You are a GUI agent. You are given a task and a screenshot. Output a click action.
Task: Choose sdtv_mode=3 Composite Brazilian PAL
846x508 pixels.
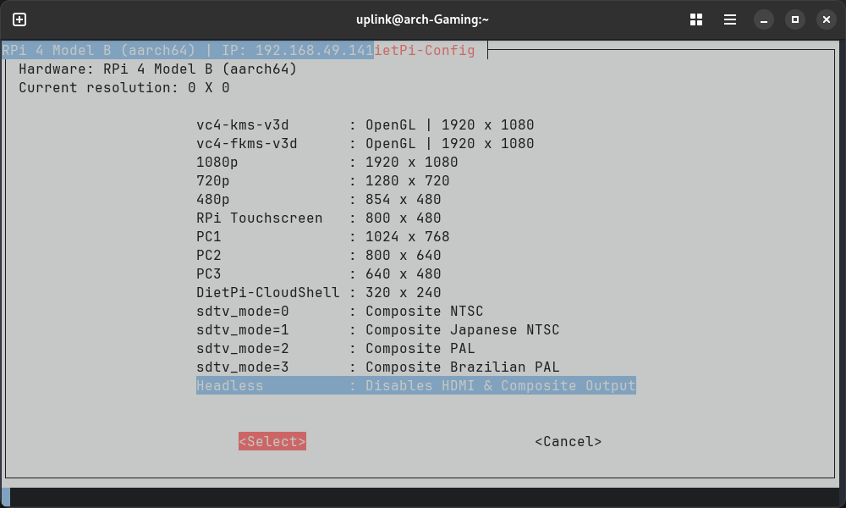(377, 367)
